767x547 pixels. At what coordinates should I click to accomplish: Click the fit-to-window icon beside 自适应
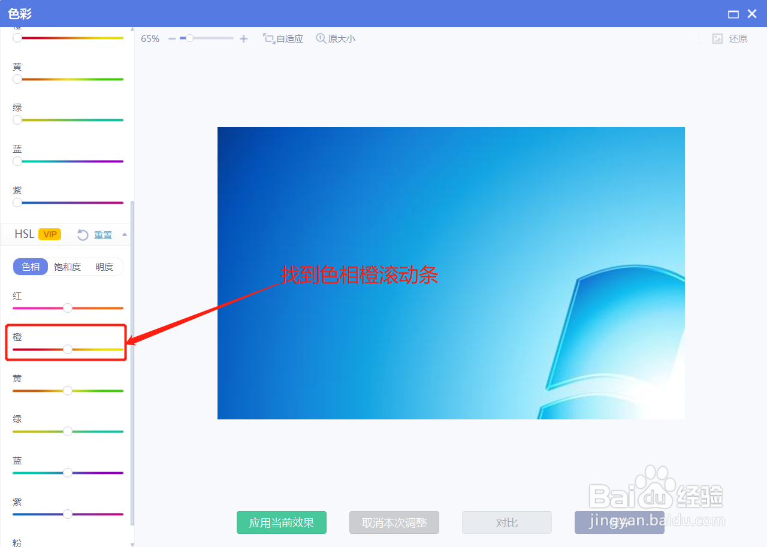click(x=269, y=38)
